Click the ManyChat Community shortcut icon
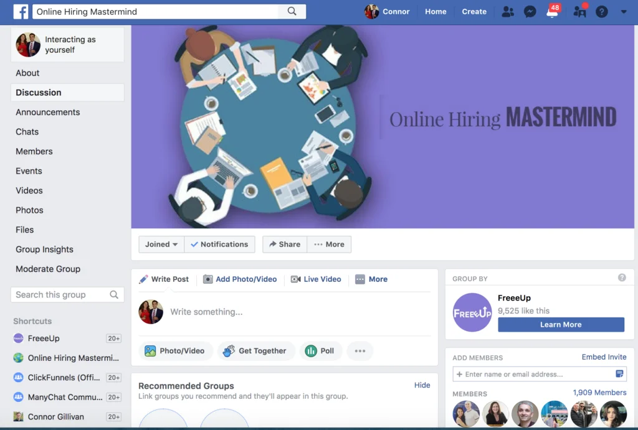Image resolution: width=638 pixels, height=430 pixels. (18, 396)
